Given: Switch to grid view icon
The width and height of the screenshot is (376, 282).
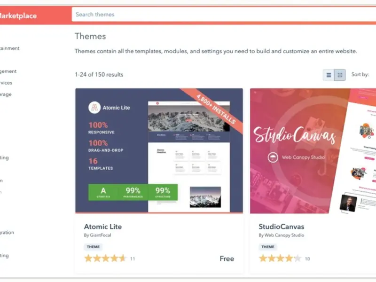Looking at the screenshot, I should (x=340, y=75).
